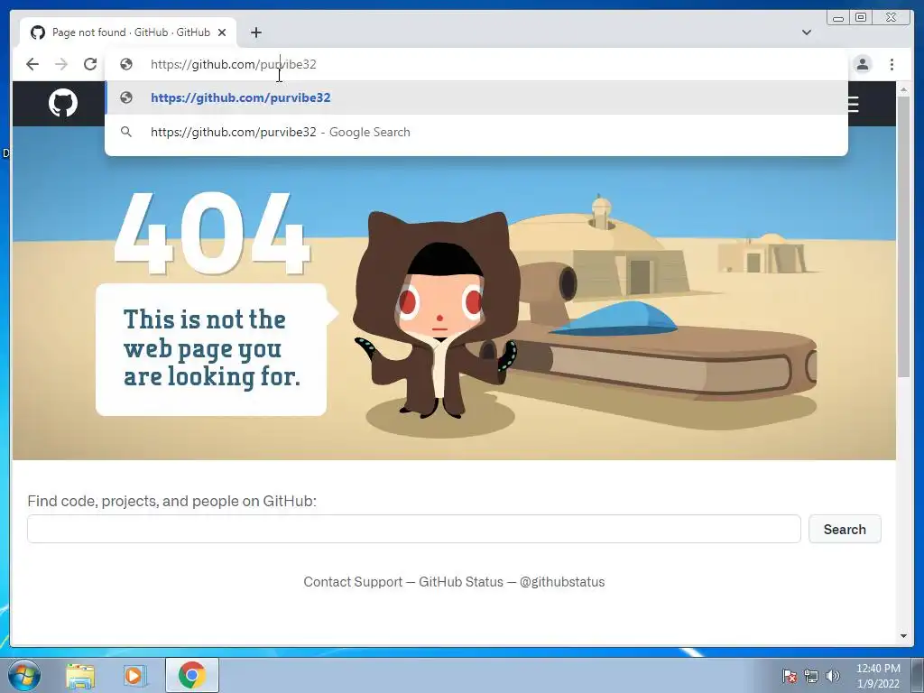Go back with the browser back arrow
The width and height of the screenshot is (924, 693).
point(32,64)
